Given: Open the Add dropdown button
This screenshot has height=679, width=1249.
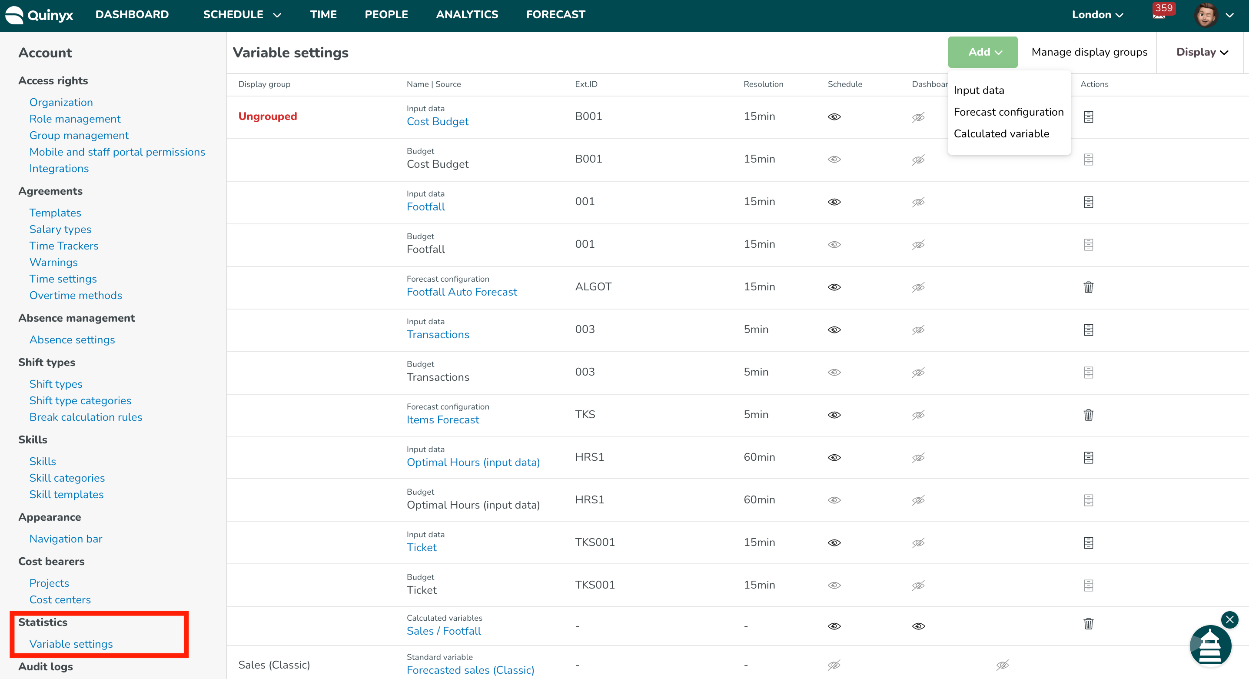Looking at the screenshot, I should tap(983, 52).
